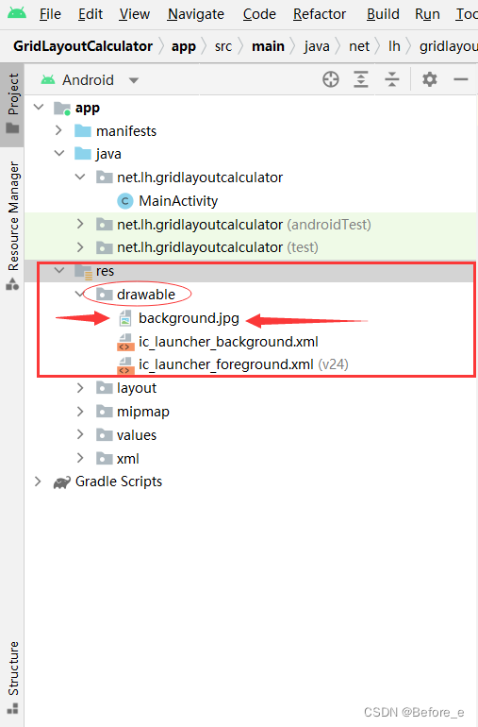
Task: Click the Project tab folder icon
Action: [x=12, y=128]
